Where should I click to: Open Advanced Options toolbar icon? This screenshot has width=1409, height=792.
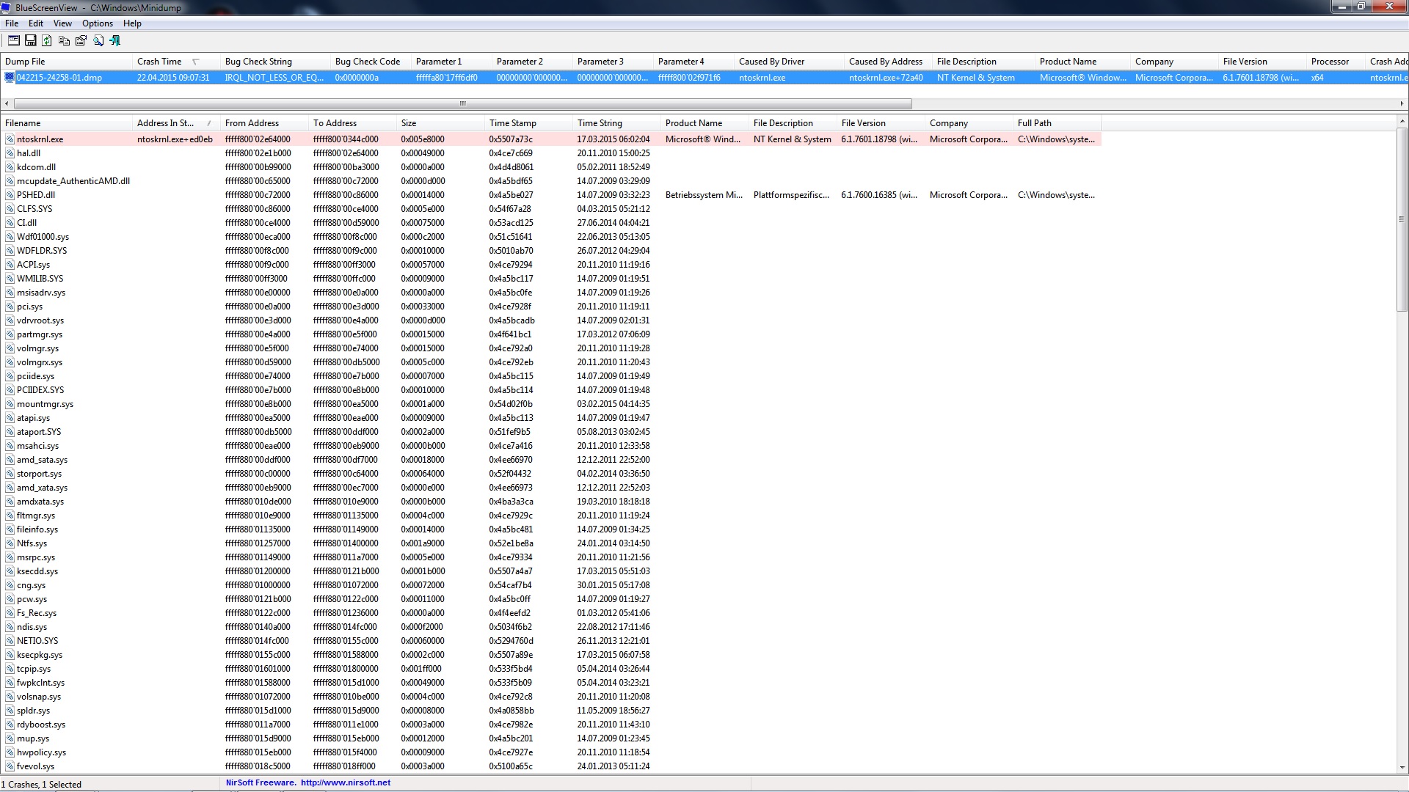click(x=13, y=41)
